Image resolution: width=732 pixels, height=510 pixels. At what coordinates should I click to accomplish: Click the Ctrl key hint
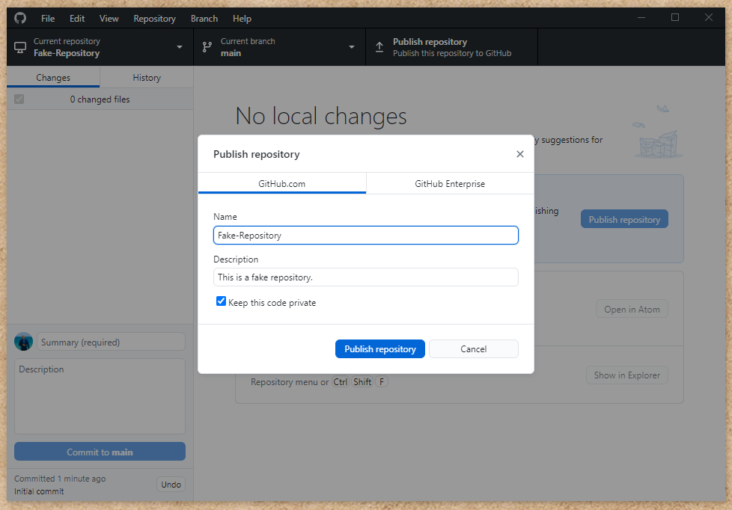pyautogui.click(x=341, y=381)
